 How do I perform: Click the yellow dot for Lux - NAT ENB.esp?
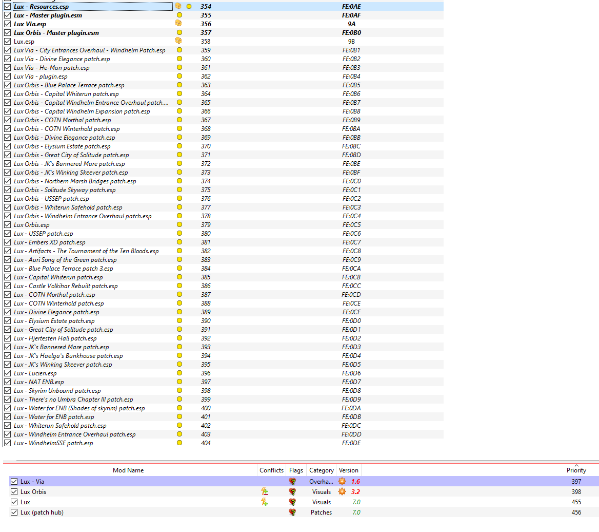[179, 382]
